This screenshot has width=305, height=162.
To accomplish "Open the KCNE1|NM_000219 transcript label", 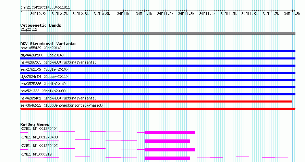I will [x=36, y=154].
